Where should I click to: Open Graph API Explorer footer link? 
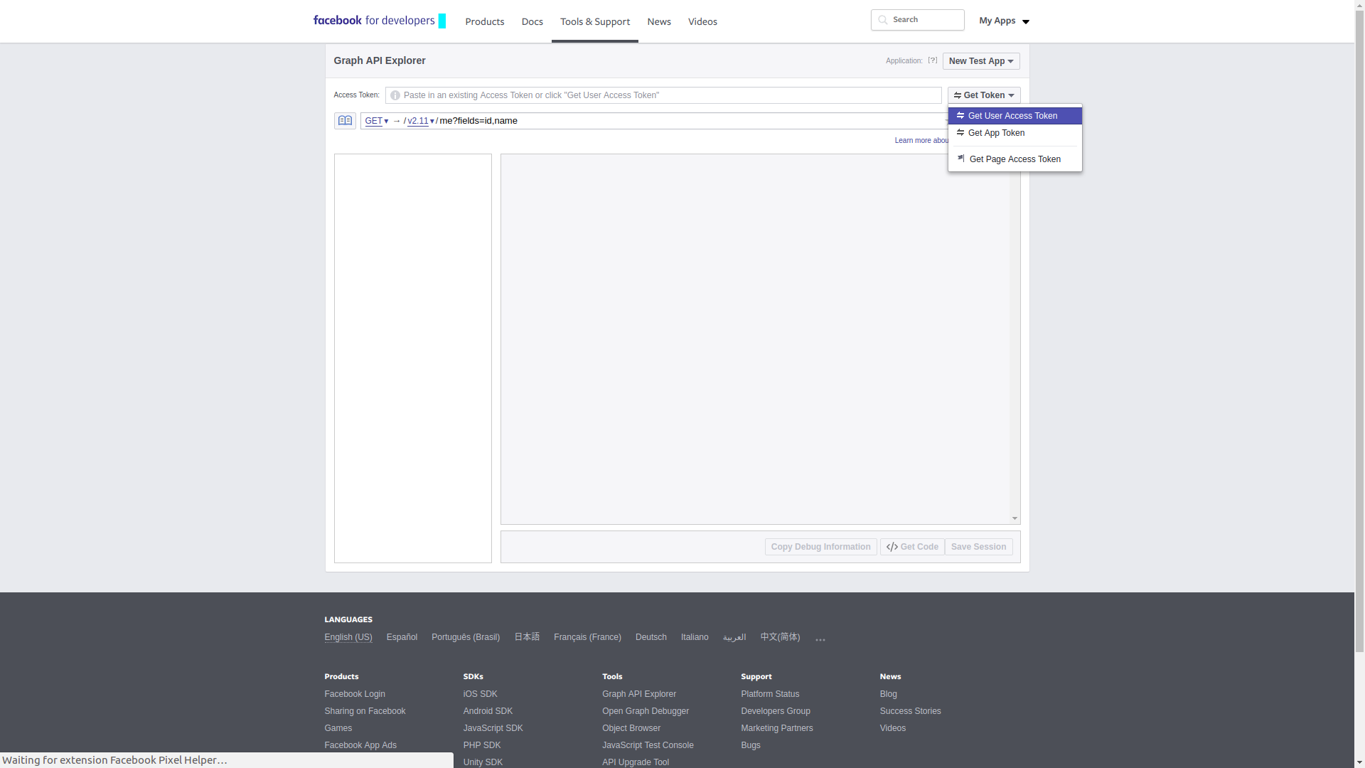[639, 694]
